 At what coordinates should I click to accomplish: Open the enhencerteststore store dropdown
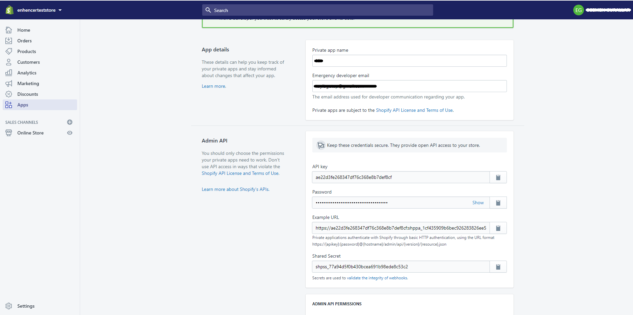click(x=39, y=10)
